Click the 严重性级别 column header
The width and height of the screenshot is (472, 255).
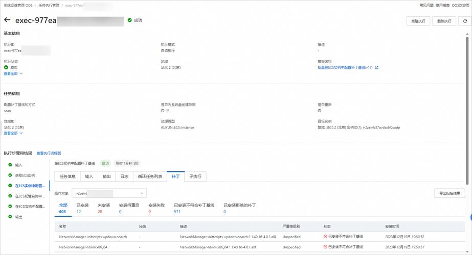tap(291, 226)
